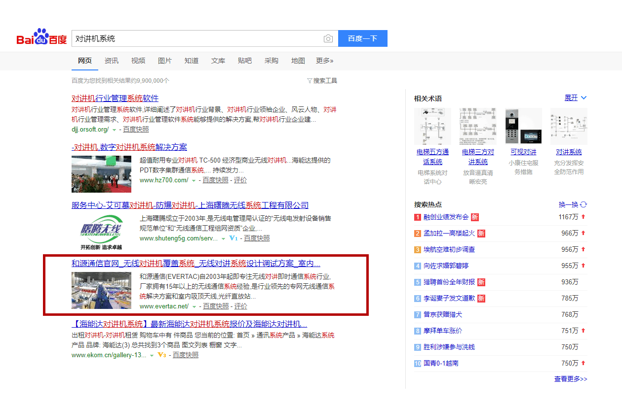
Task: Switch to the 知道 tab
Action: (192, 61)
